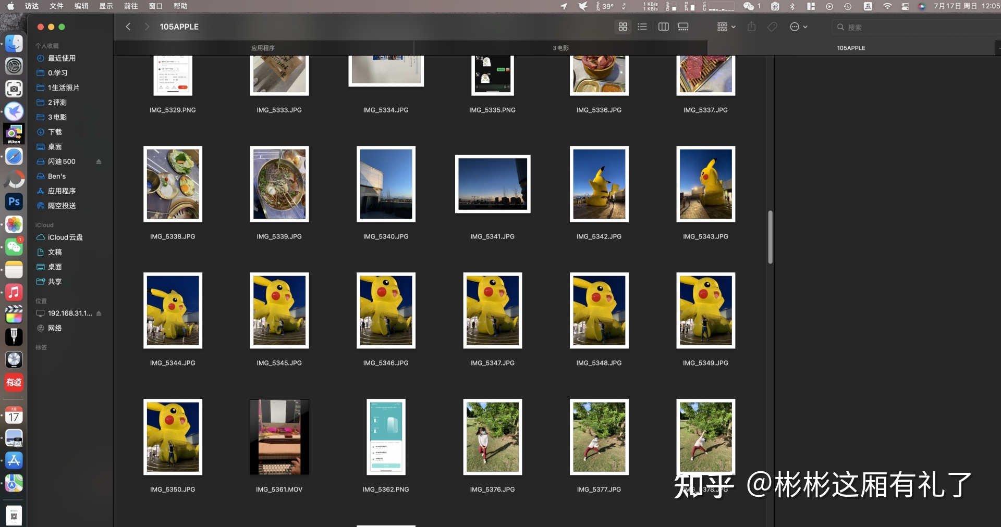This screenshot has width=1001, height=527.
Task: Open the Apple menu
Action: [x=11, y=6]
